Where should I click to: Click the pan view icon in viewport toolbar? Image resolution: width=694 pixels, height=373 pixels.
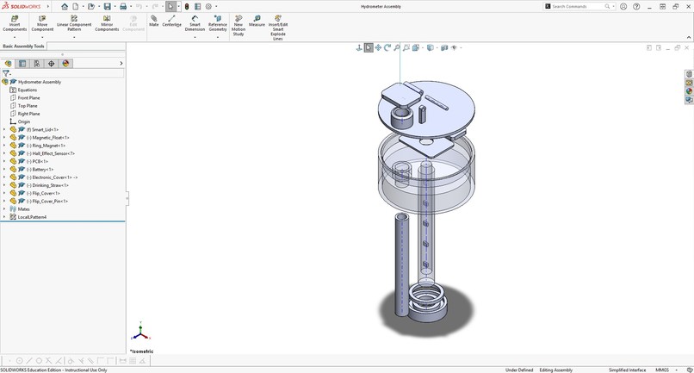[x=378, y=48]
